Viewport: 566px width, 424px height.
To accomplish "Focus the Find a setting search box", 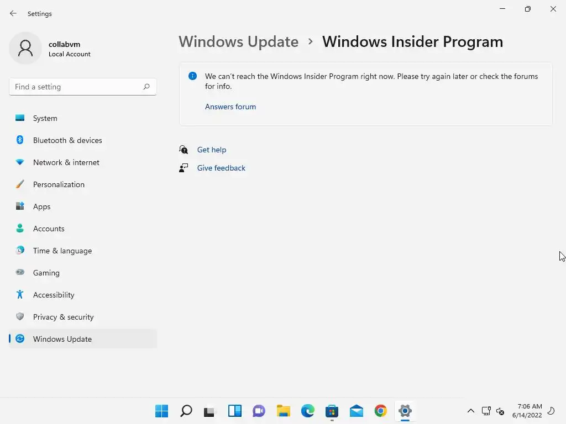I will tap(83, 87).
